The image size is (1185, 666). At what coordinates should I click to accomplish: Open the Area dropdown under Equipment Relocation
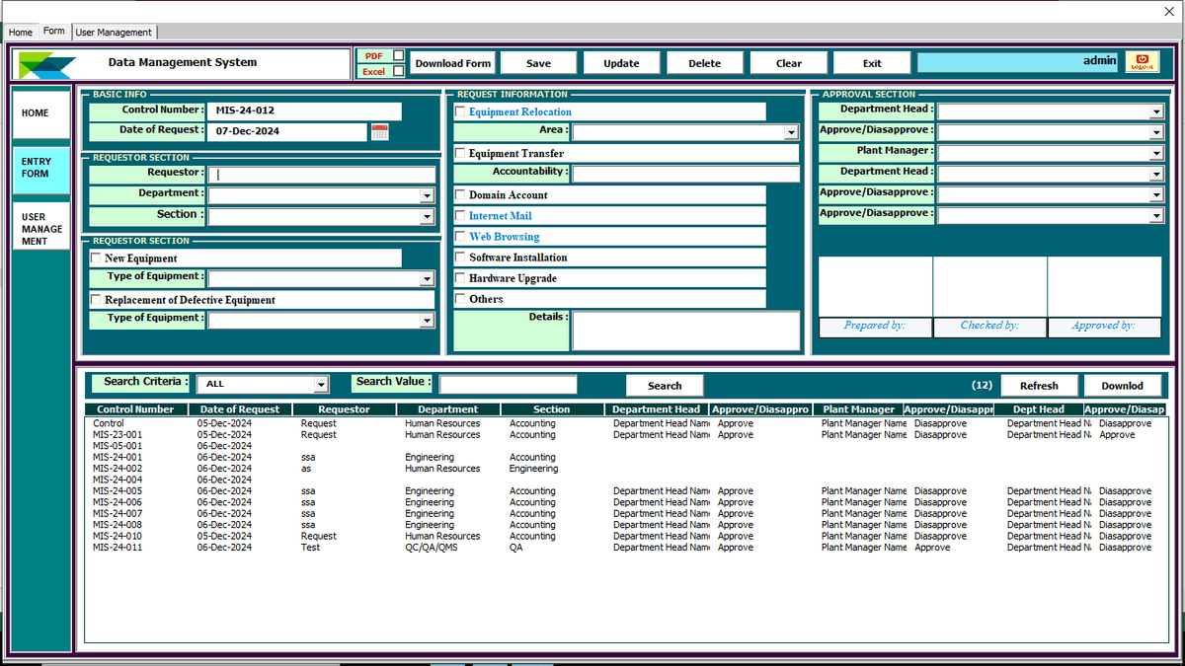(x=792, y=130)
